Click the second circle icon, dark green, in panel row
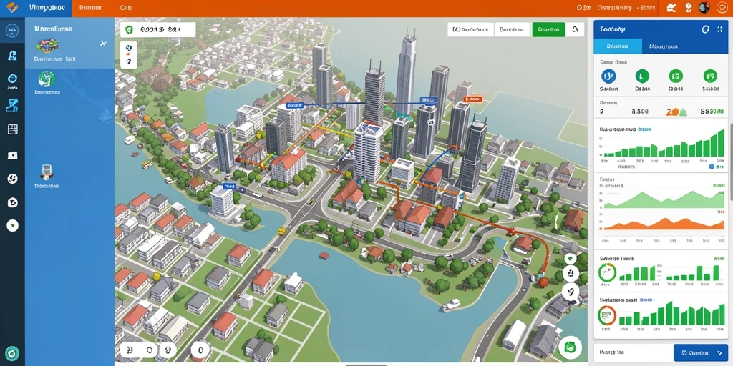Image resolution: width=733 pixels, height=366 pixels. pyautogui.click(x=642, y=76)
